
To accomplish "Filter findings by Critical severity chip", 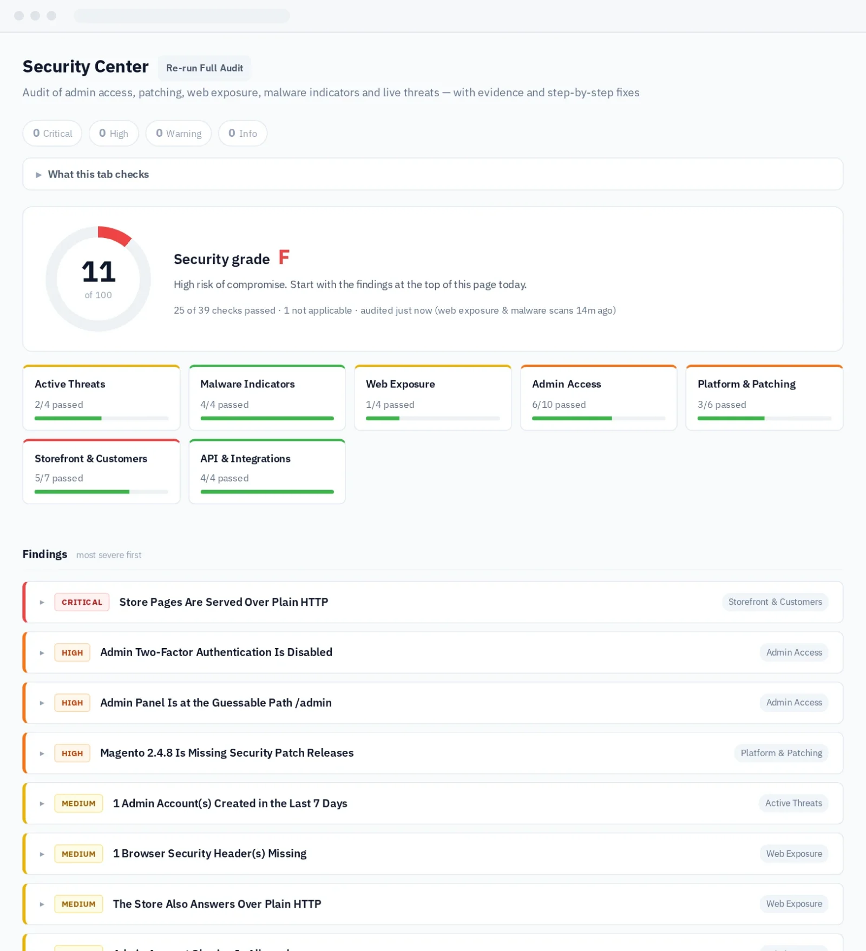I will tap(53, 133).
